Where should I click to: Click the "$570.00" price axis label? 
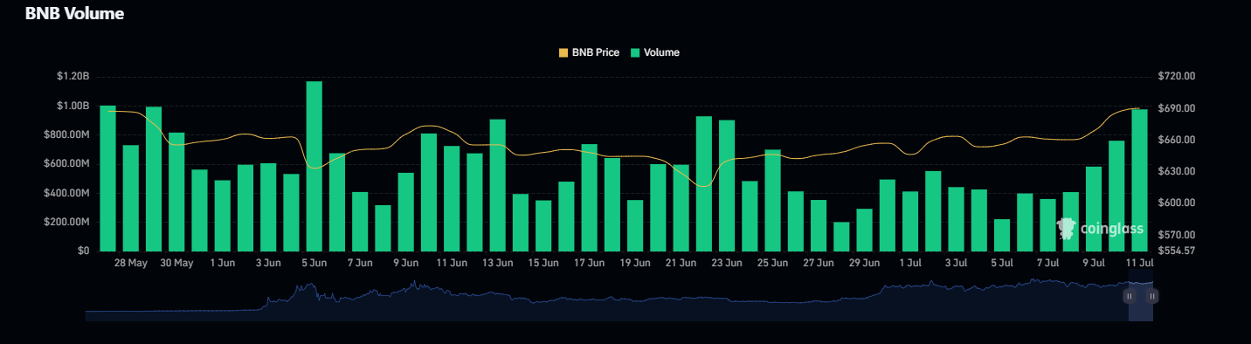[1176, 235]
